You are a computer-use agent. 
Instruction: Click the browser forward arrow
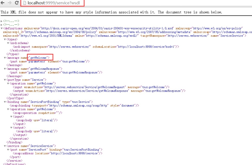point(10,3)
